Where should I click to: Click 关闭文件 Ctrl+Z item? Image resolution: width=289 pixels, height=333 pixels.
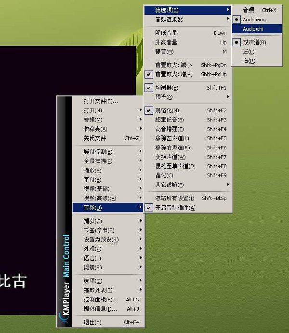point(108,138)
